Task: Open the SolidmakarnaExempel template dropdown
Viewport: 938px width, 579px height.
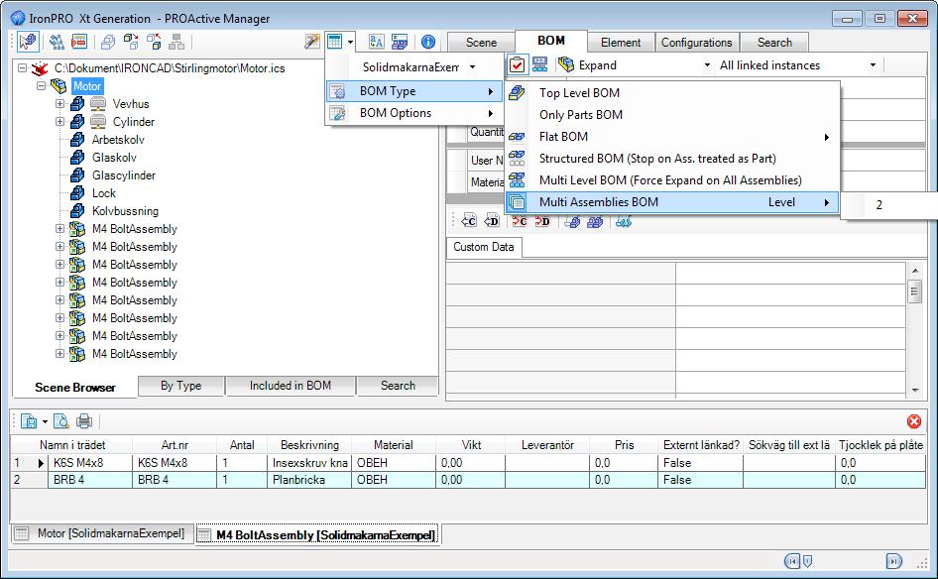Action: 473,67
